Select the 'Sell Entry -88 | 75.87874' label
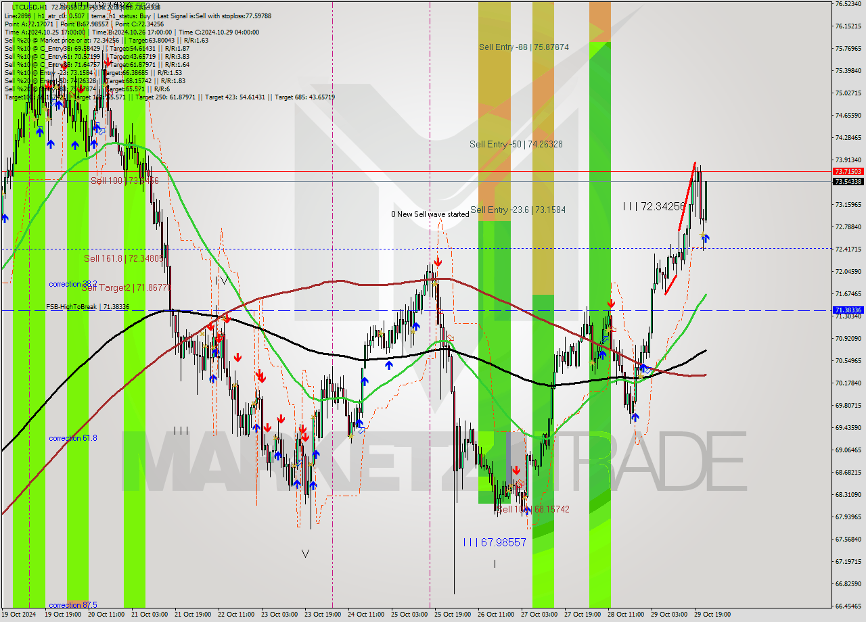This screenshot has width=866, height=622. [x=524, y=47]
